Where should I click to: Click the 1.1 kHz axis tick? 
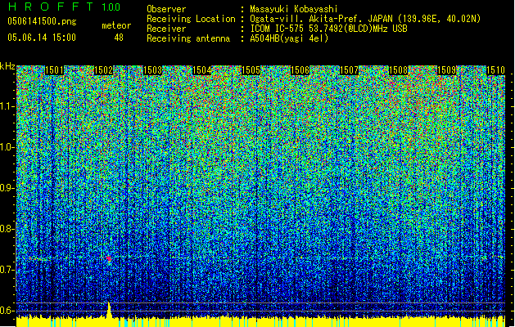7,106
